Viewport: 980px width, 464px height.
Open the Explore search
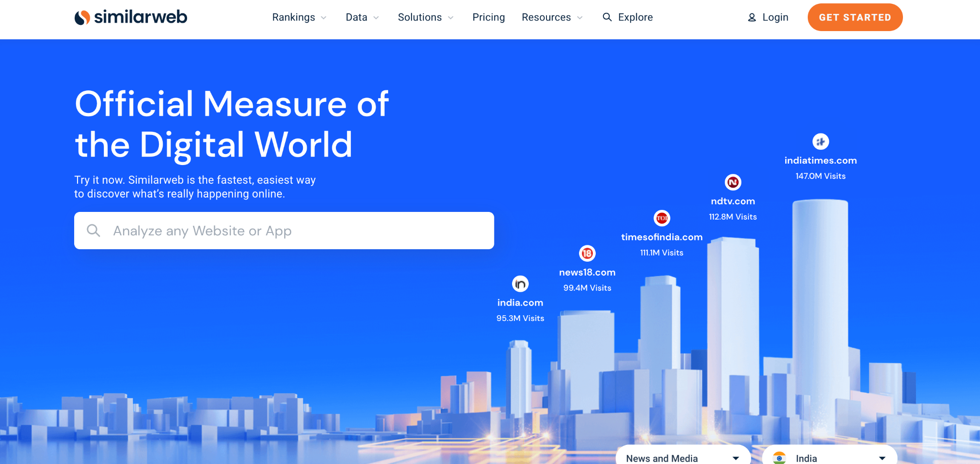pos(627,17)
